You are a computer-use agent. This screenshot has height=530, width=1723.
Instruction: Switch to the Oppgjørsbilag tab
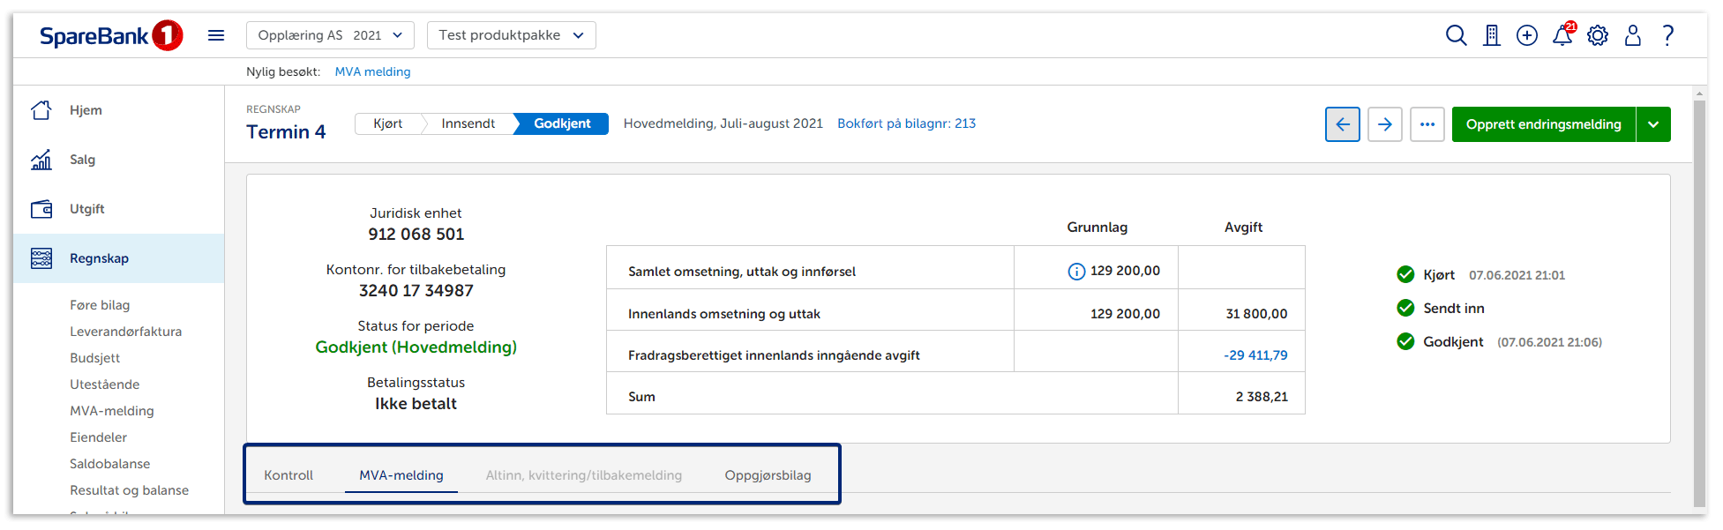point(768,475)
